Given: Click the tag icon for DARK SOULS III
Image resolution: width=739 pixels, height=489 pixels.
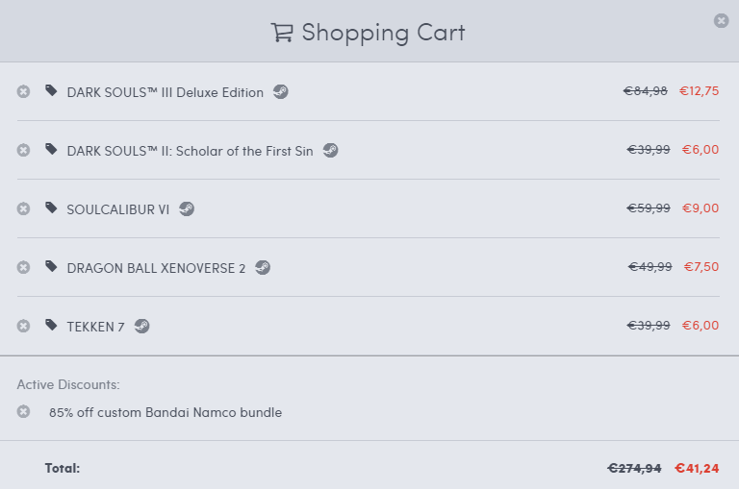Looking at the screenshot, I should [51, 91].
